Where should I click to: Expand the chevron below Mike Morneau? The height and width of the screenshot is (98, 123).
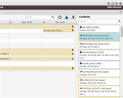120,12
